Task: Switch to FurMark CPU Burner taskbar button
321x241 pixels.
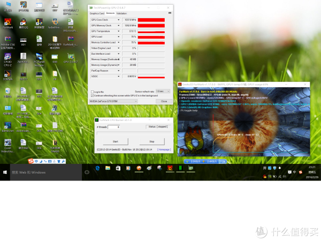Action: 180,168
